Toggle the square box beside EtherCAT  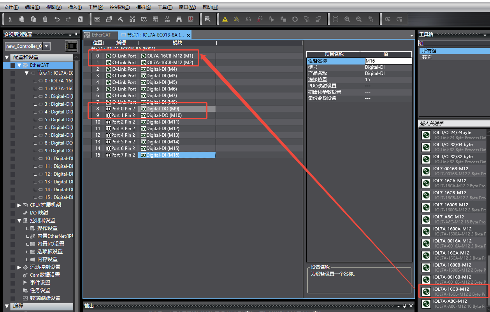(x=13, y=65)
